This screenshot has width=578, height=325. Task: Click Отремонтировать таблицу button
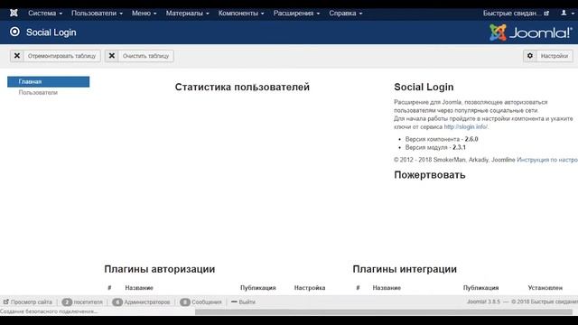coord(55,56)
